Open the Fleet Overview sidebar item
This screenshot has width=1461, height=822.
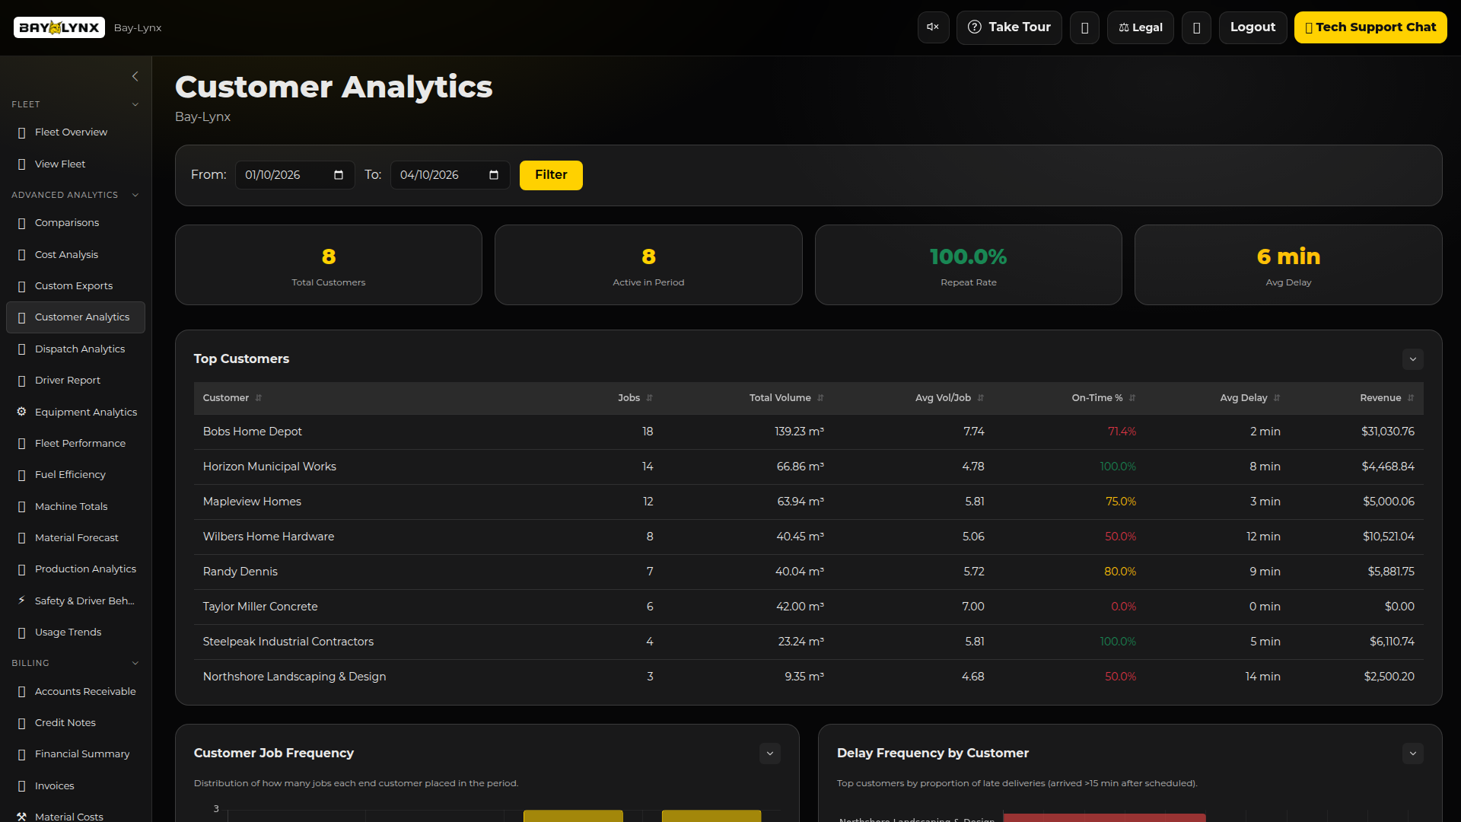point(72,132)
